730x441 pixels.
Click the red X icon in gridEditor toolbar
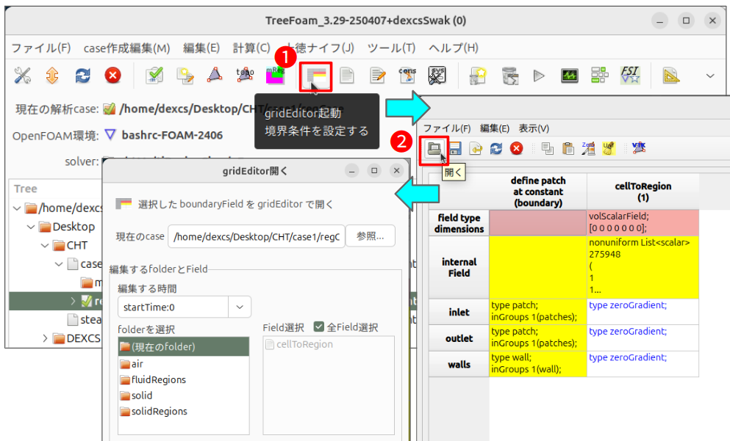click(x=516, y=149)
